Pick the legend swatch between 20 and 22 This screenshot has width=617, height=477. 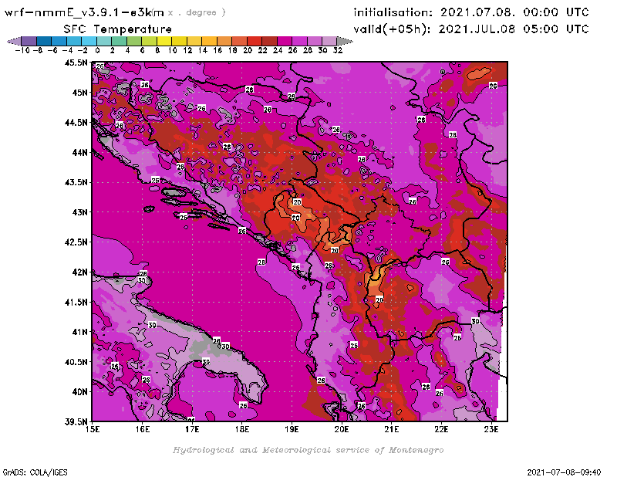pos(255,41)
